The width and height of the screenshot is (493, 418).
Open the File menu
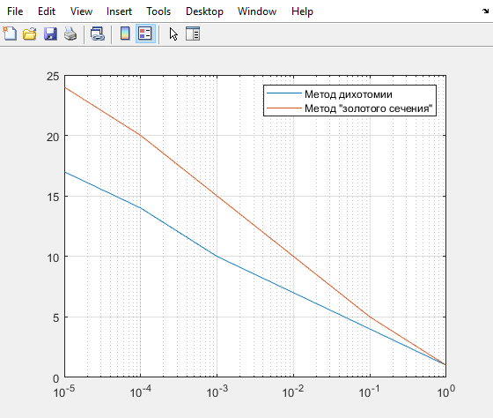(15, 11)
